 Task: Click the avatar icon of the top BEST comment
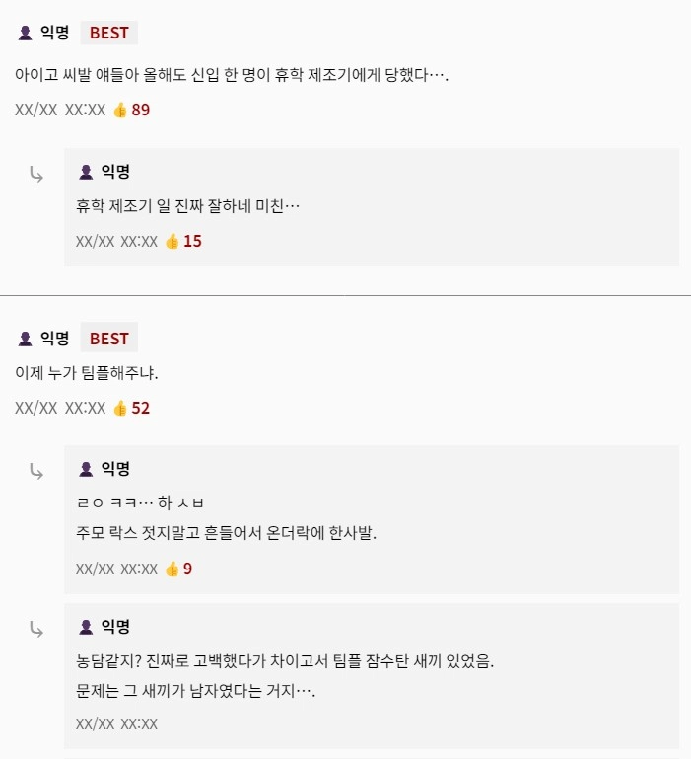tap(26, 33)
